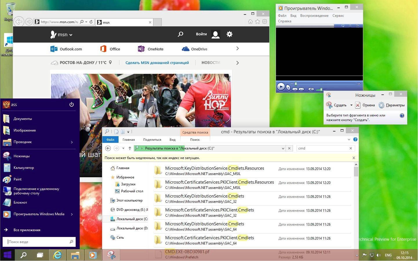Launch Paint from the Start menu
Image resolution: width=418 pixels, height=261 pixels.
[x=40, y=179]
